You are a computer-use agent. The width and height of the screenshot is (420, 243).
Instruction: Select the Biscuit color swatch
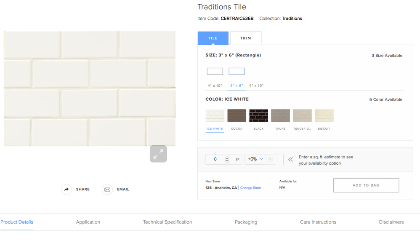324,116
